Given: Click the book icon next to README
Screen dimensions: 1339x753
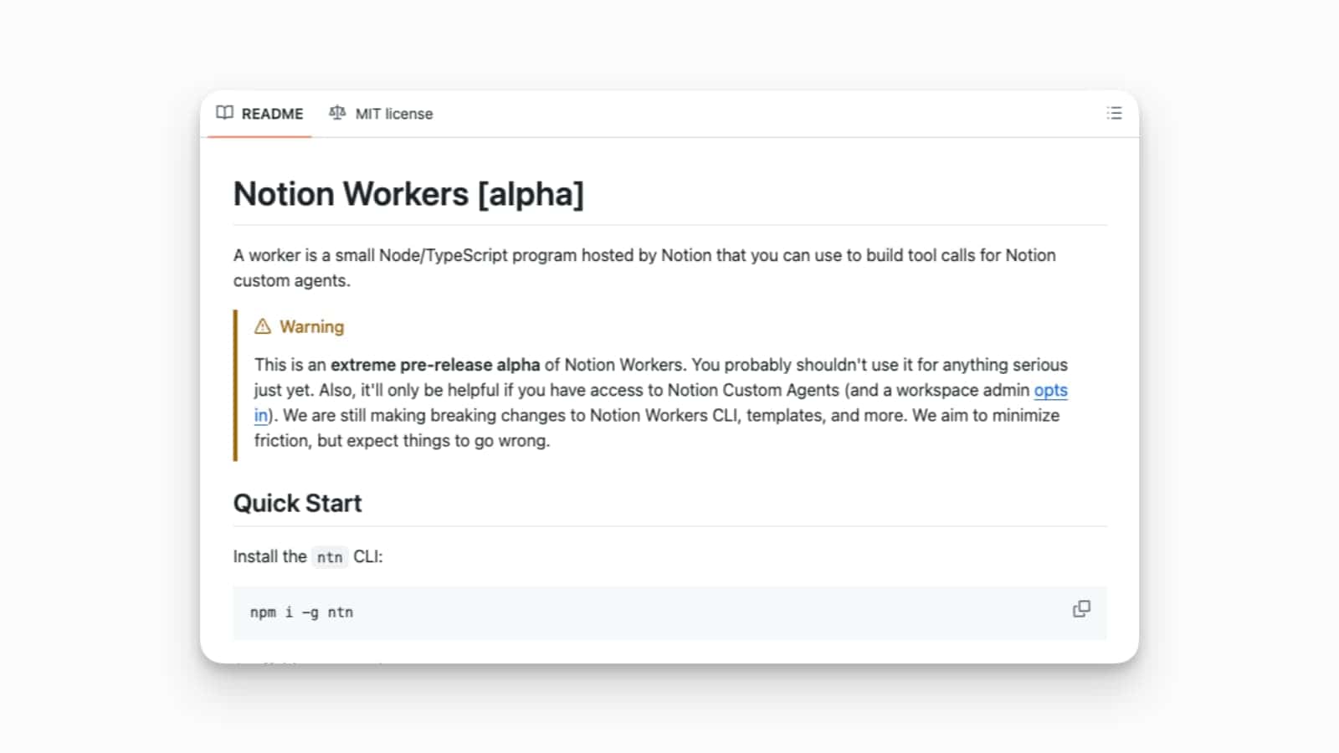Looking at the screenshot, I should click(x=224, y=113).
